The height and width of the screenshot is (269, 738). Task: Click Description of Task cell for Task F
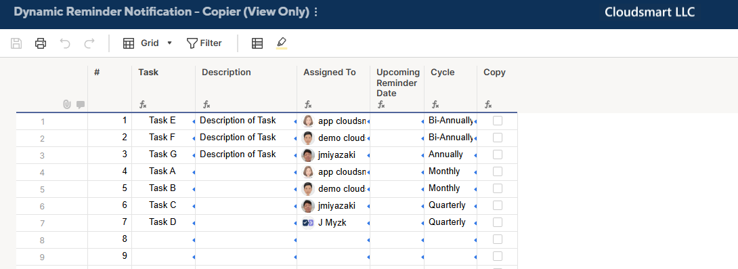(x=246, y=138)
